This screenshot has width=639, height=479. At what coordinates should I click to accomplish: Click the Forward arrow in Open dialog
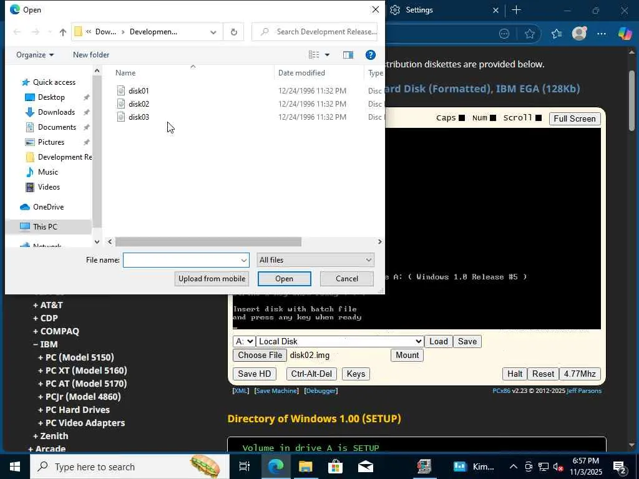tap(36, 32)
